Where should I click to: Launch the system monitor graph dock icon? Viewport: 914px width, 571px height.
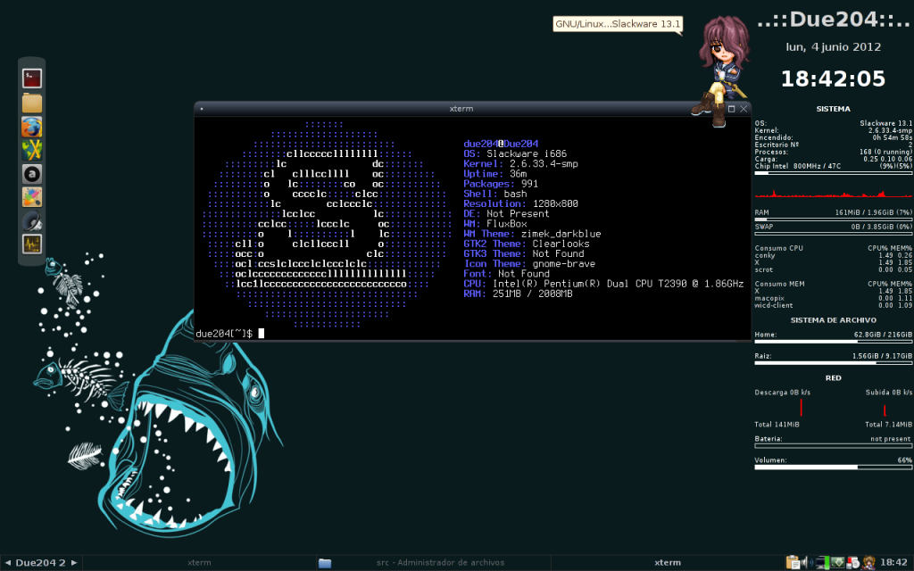point(32,244)
